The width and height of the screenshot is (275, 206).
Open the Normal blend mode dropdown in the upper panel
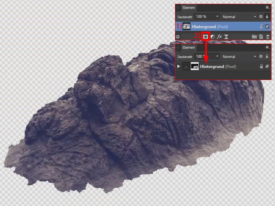[239, 16]
